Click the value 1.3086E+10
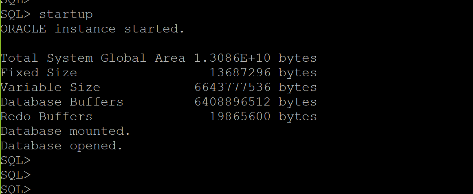The height and width of the screenshot is (194, 473). 232,58
